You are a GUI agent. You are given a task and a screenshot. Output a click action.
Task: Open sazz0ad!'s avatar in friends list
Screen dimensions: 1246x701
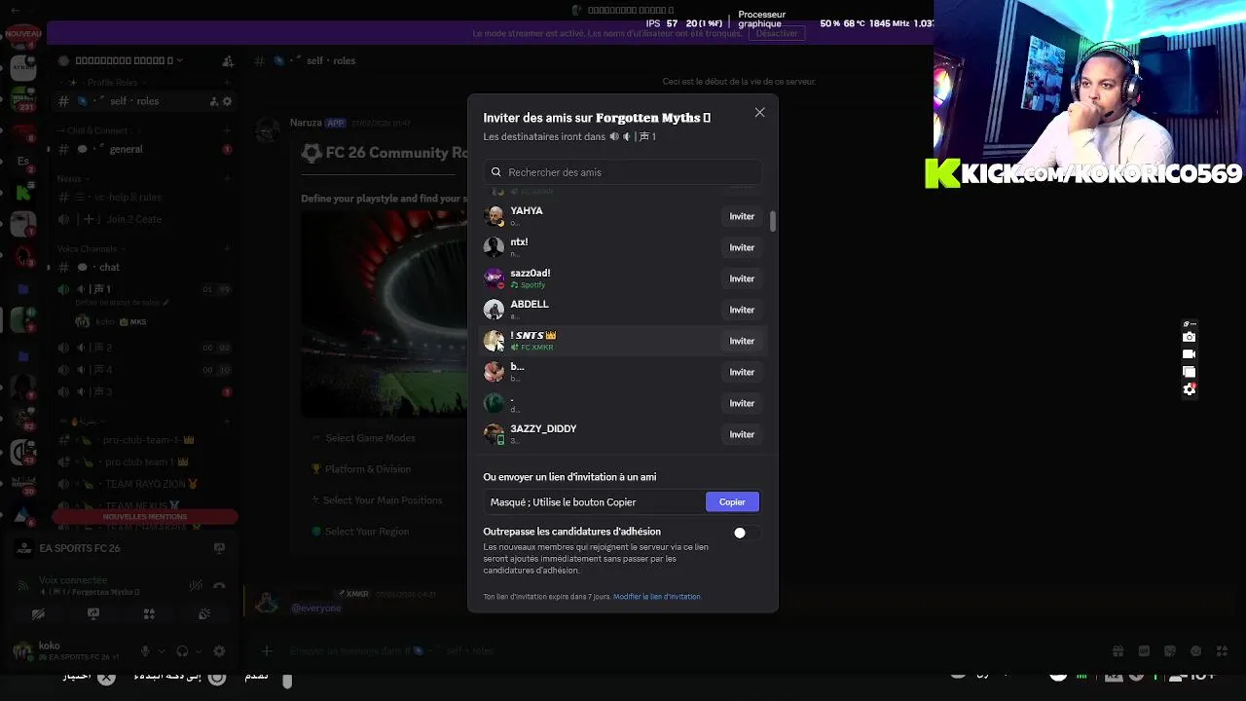pyautogui.click(x=495, y=278)
